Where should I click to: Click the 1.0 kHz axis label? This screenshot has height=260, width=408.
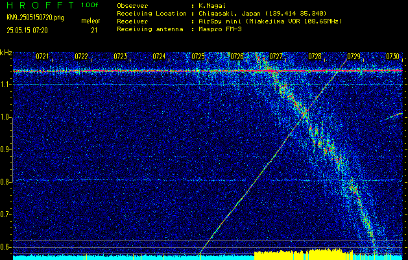[x=5, y=118]
